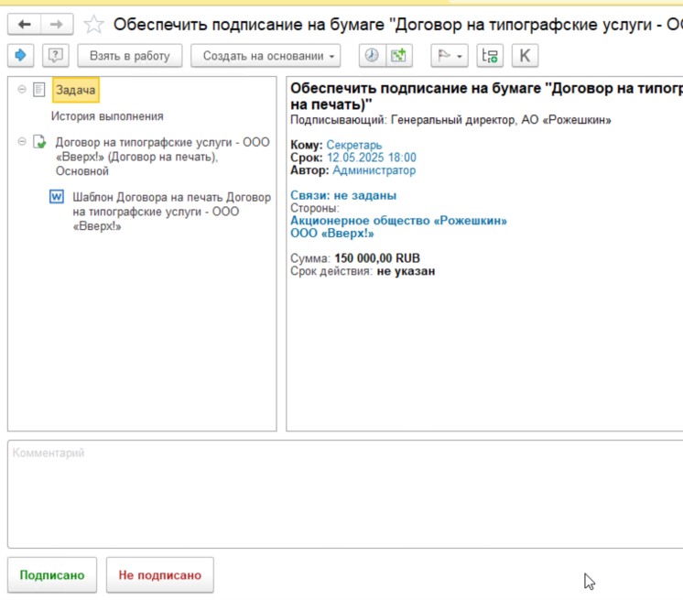The width and height of the screenshot is (683, 600).
Task: Click the clock icon in toolbar
Action: tap(371, 56)
